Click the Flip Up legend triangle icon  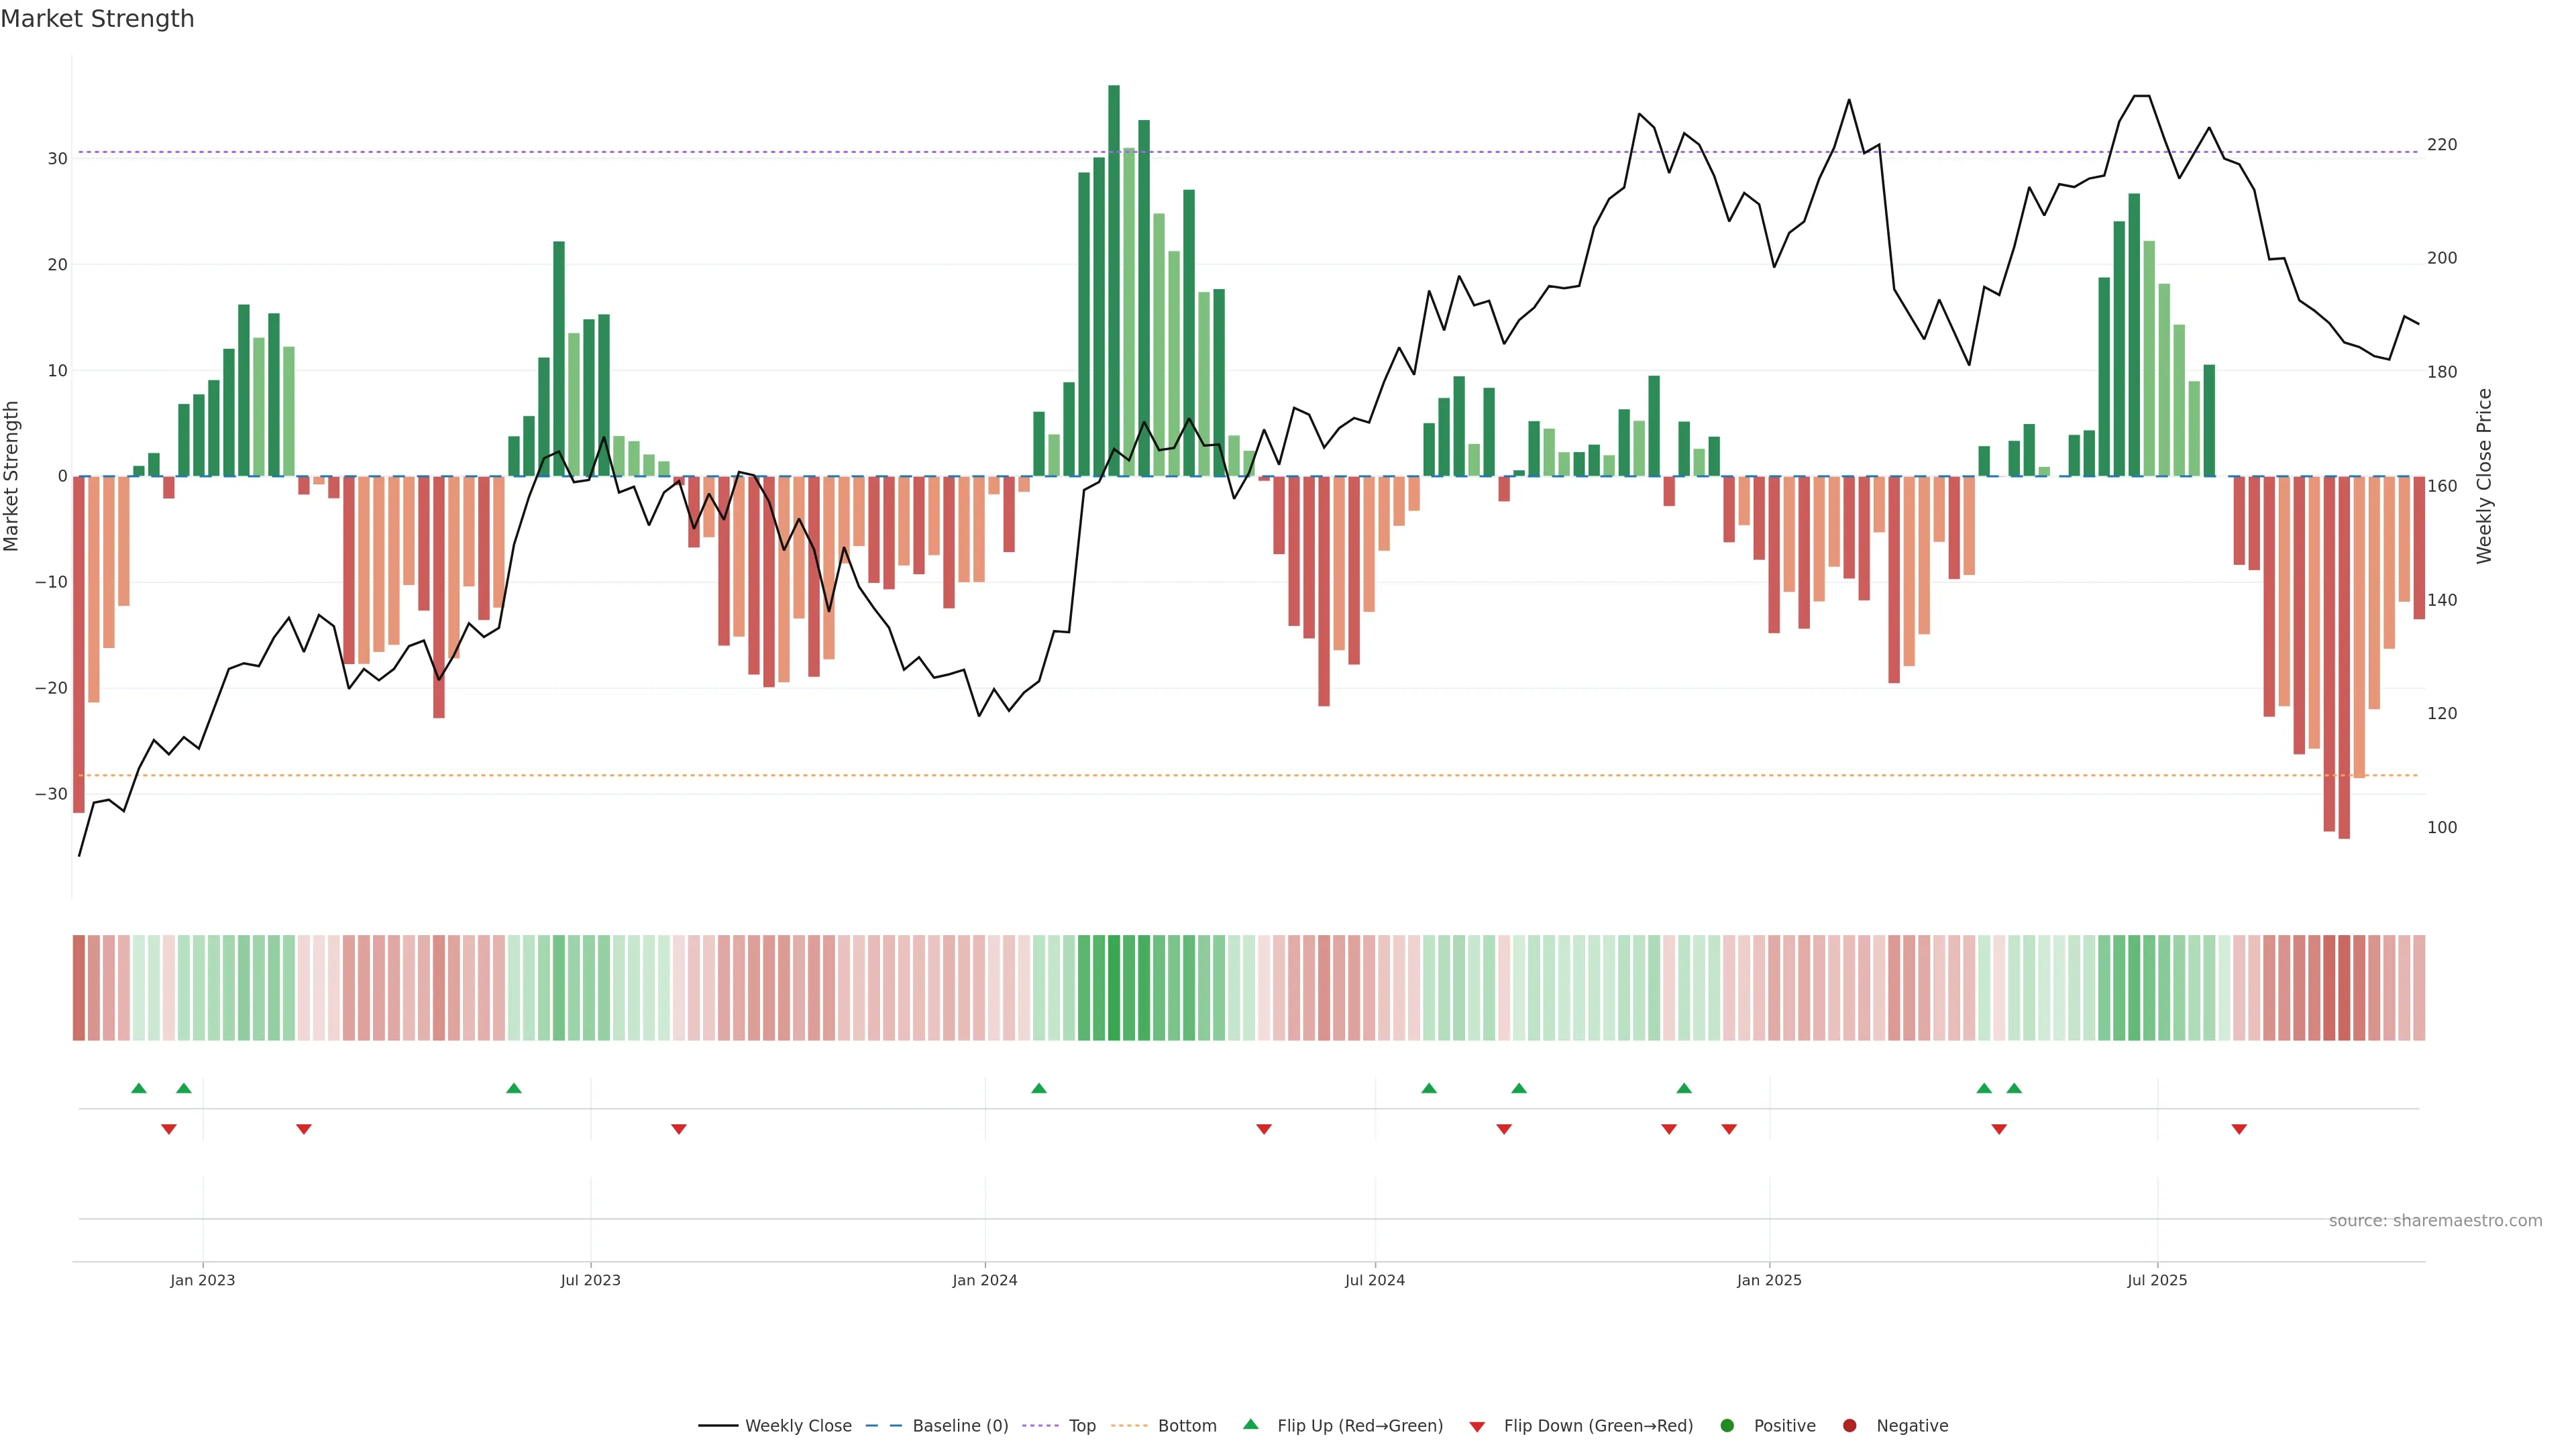1250,1424
